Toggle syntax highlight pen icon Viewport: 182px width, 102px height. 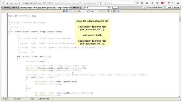click(108, 11)
